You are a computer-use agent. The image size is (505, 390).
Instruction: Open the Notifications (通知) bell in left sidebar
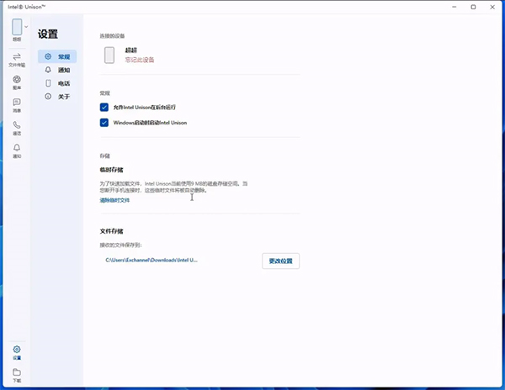pos(17,150)
